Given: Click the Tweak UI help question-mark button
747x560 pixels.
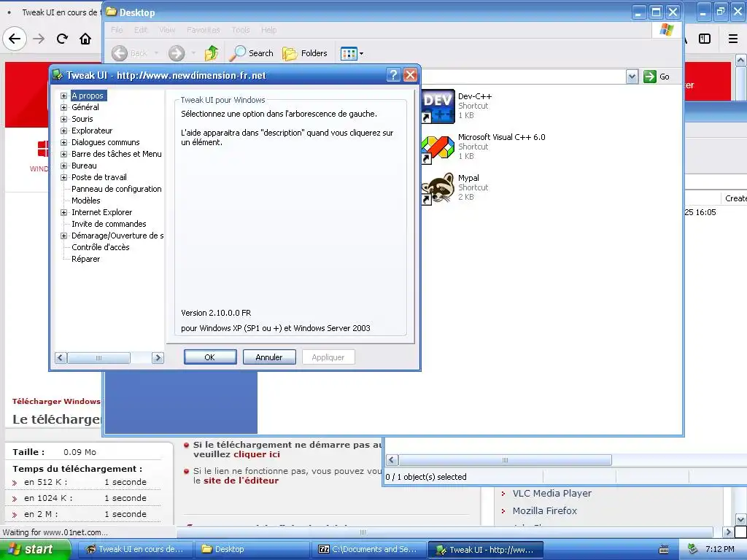Looking at the screenshot, I should tap(393, 75).
